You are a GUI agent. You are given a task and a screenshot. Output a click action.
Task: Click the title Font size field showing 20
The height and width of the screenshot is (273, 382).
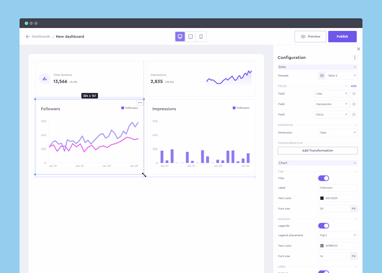click(x=334, y=209)
